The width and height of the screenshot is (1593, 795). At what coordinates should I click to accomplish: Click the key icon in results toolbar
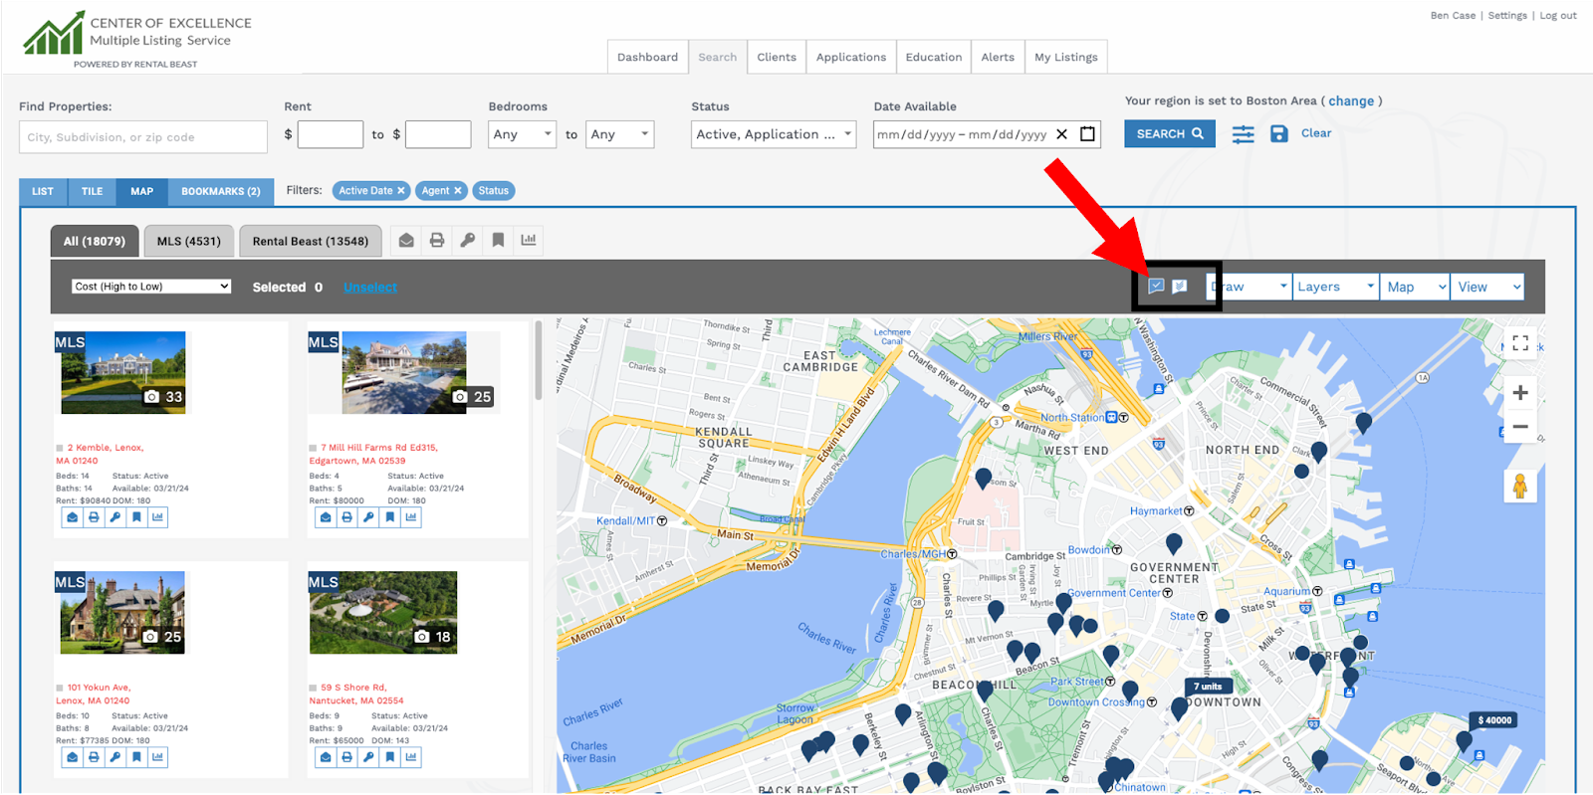pyautogui.click(x=467, y=240)
